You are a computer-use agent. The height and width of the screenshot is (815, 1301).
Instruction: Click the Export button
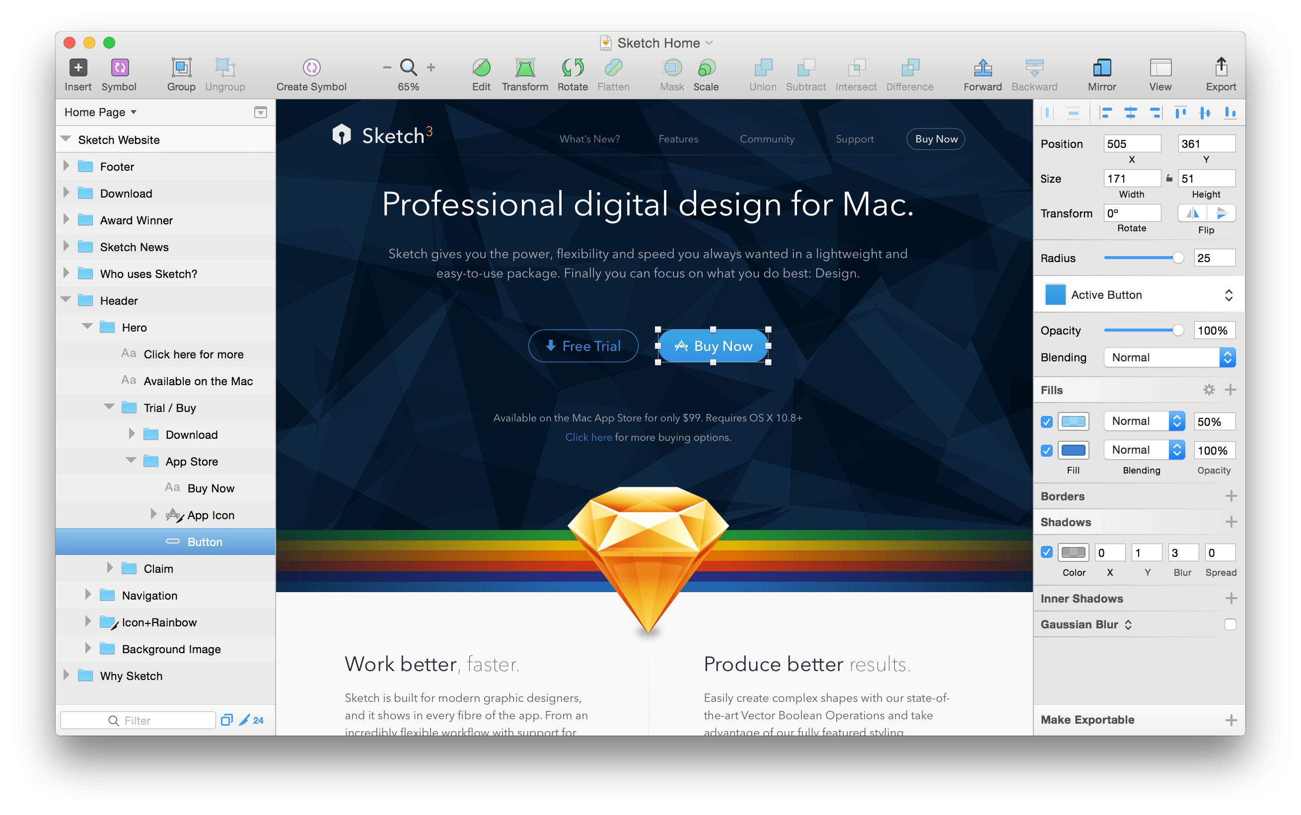1220,68
